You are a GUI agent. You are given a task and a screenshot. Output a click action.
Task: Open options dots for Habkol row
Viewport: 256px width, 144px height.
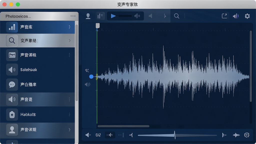point(69,114)
